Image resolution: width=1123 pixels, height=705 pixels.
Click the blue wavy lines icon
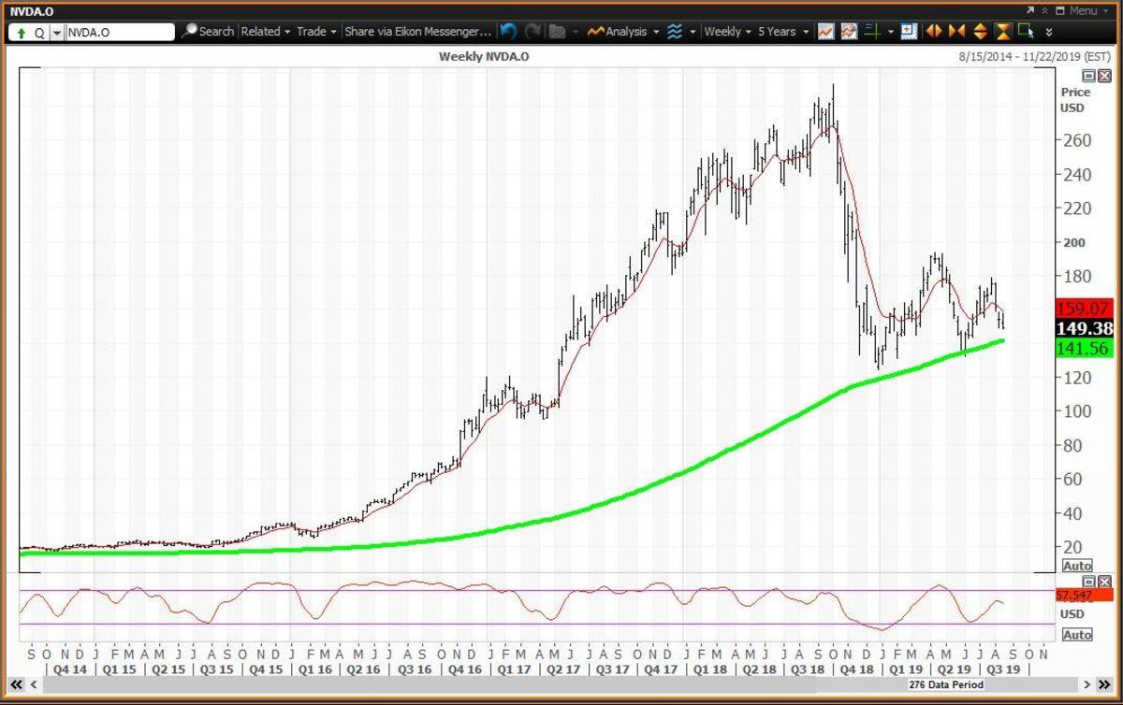click(675, 32)
